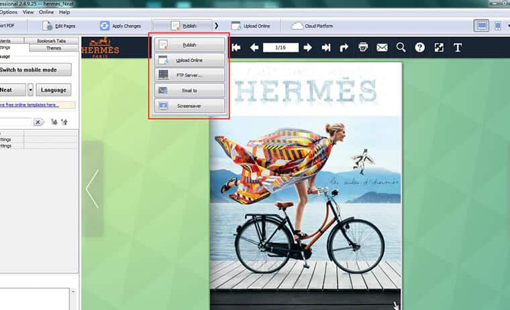Image resolution: width=510 pixels, height=310 pixels.
Task: Jump to first page in flipbook toolbar
Action: pyautogui.click(x=236, y=48)
